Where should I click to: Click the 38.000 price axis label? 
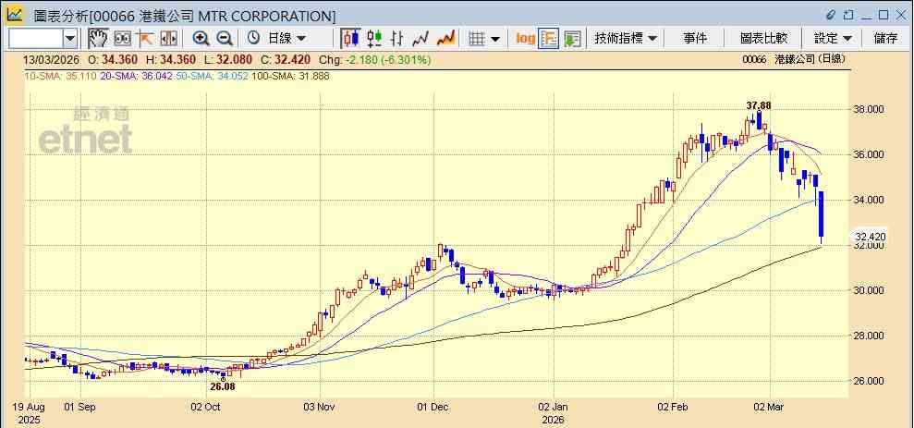pos(871,109)
